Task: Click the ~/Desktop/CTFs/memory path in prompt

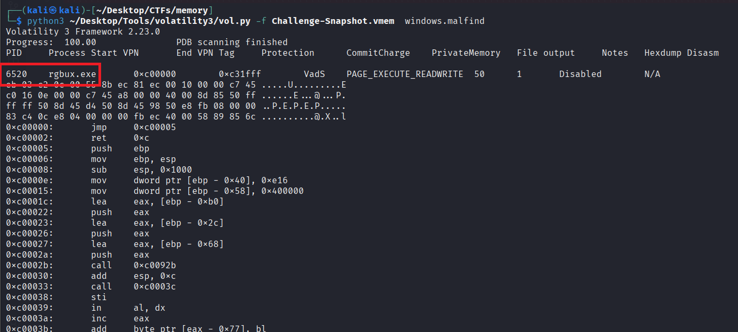Action: (x=166, y=10)
